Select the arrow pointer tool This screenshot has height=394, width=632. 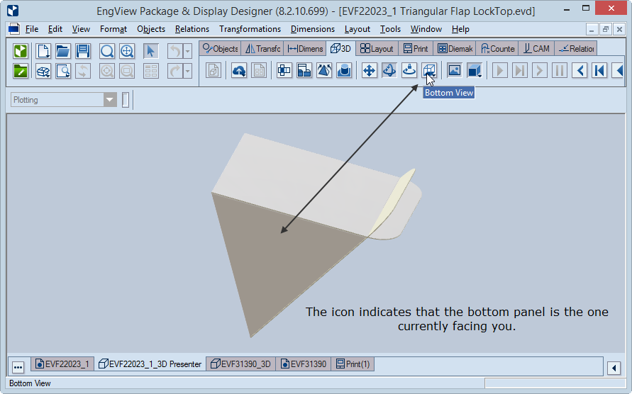(x=150, y=51)
